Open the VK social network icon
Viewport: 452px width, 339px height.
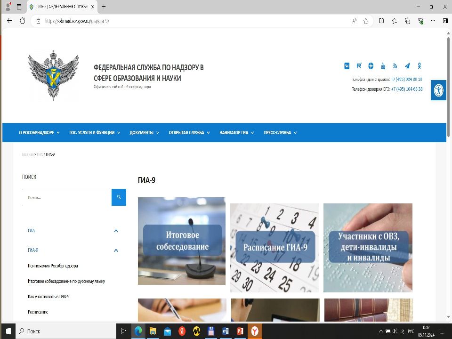pyautogui.click(x=347, y=66)
